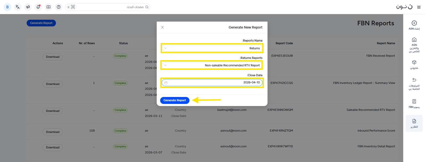
Task: Open the guide book icon
Action: click(x=48, y=7)
